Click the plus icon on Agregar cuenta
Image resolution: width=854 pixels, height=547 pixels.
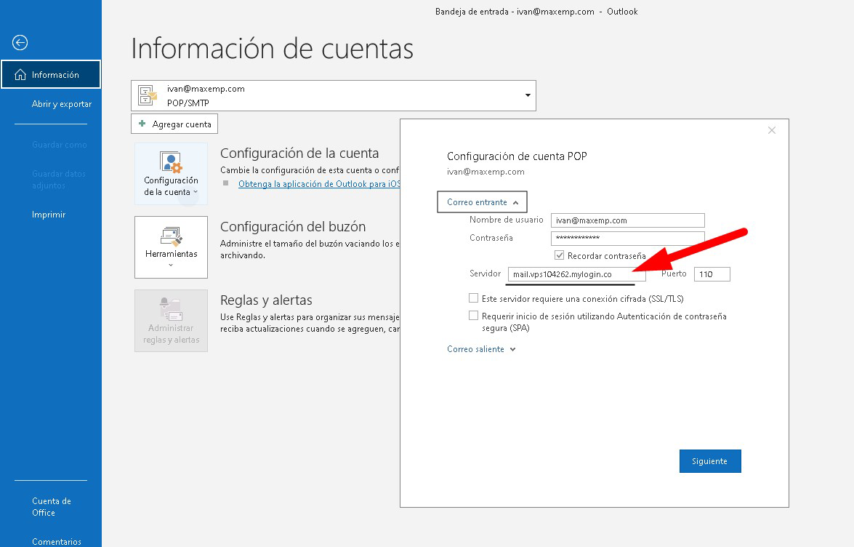142,124
